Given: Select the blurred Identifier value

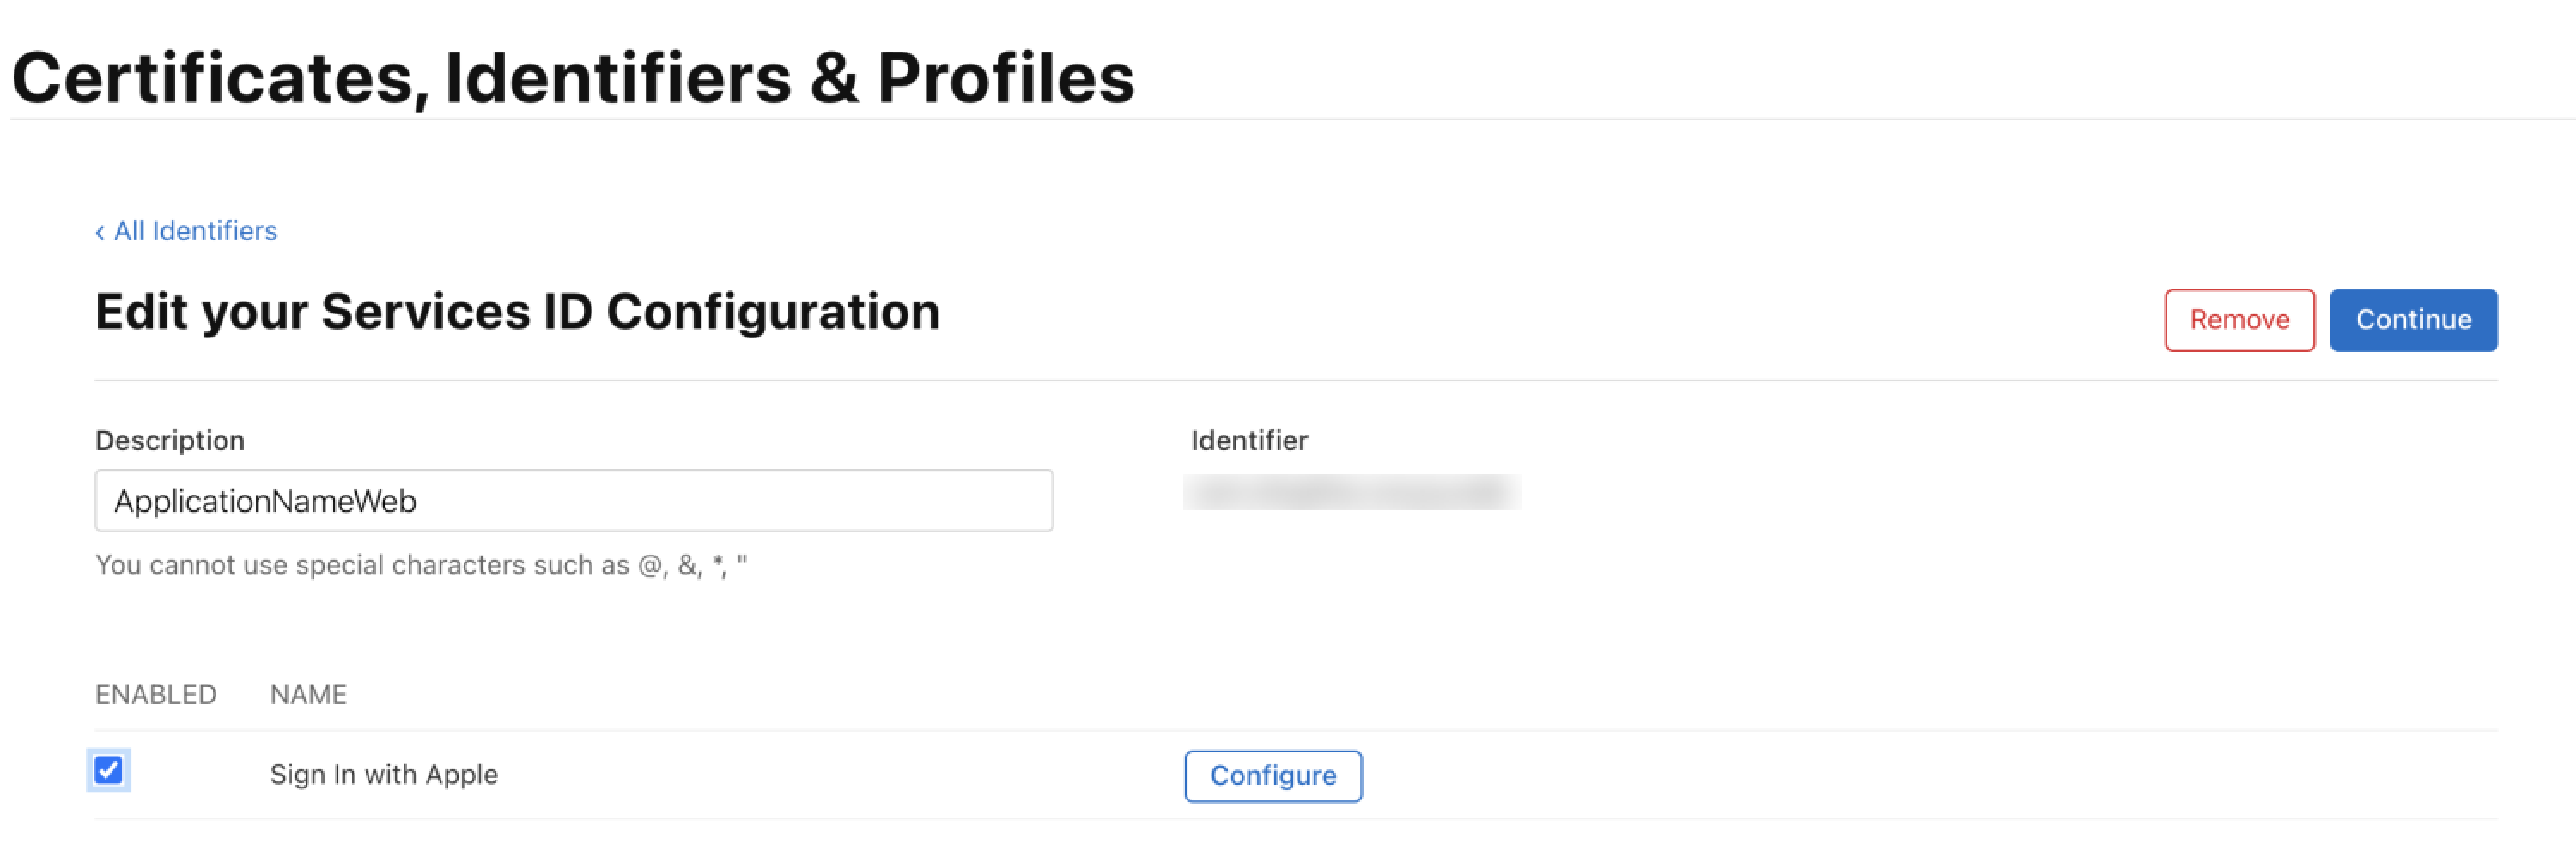Looking at the screenshot, I should point(1352,493).
